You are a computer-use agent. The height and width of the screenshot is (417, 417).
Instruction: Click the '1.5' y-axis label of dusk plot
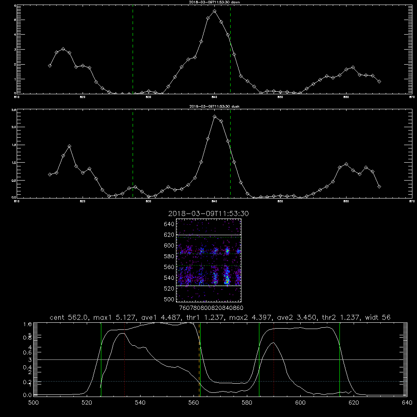(14, 145)
